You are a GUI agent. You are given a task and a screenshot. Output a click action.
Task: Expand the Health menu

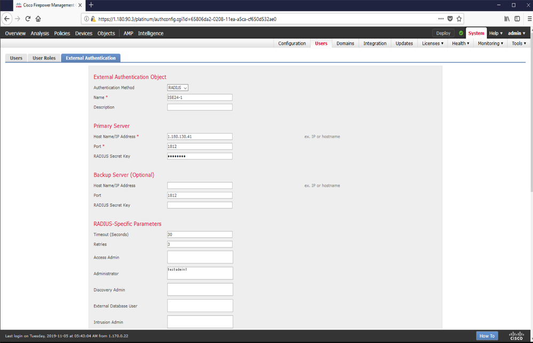click(x=460, y=43)
